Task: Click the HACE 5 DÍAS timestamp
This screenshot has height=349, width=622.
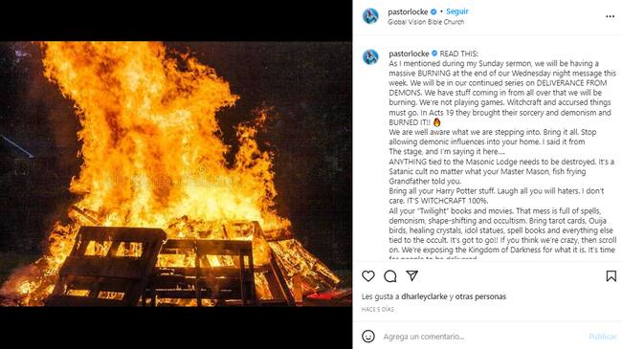Action: pyautogui.click(x=378, y=310)
